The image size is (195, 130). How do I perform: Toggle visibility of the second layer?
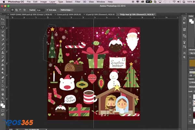pyautogui.click(x=190, y=103)
